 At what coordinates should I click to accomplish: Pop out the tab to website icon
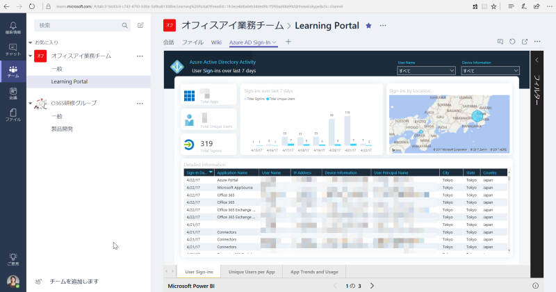point(525,42)
